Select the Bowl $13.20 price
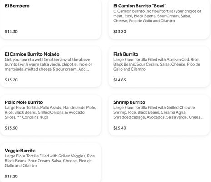Image resolution: width=211 pixels, height=182 pixels. click(120, 32)
